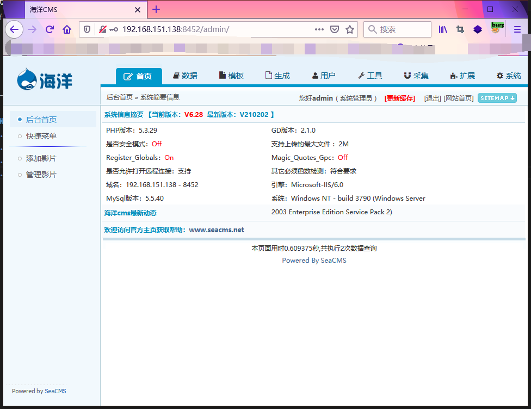Log out via the 退出 link
The height and width of the screenshot is (409, 531).
click(433, 98)
